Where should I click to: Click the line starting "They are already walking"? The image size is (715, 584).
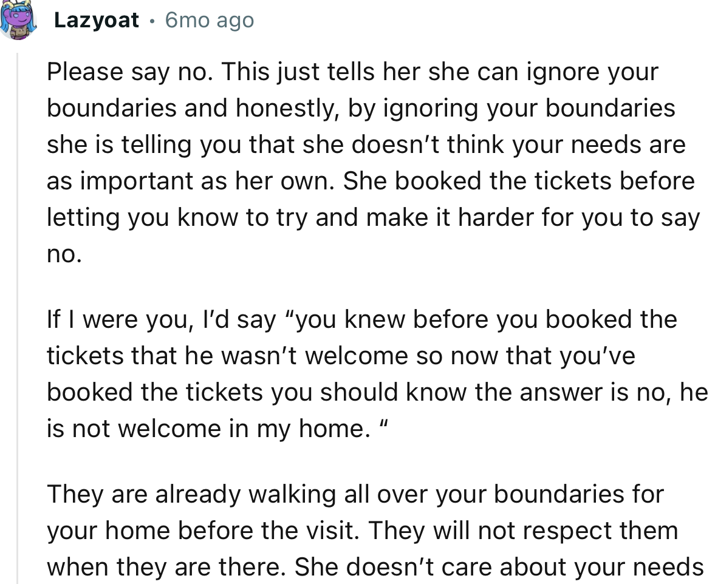pos(355,494)
